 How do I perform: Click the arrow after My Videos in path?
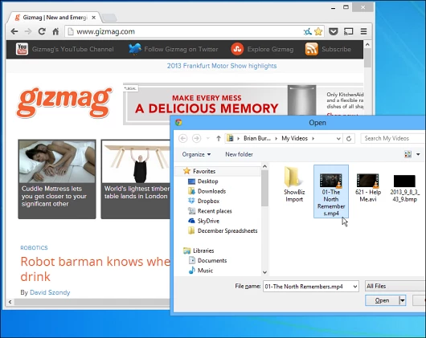pos(313,138)
